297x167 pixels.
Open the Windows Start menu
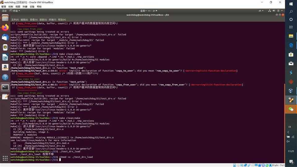coord(291,4)
